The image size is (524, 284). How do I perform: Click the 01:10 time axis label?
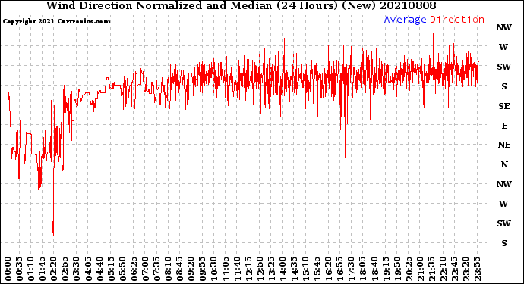coord(31,269)
